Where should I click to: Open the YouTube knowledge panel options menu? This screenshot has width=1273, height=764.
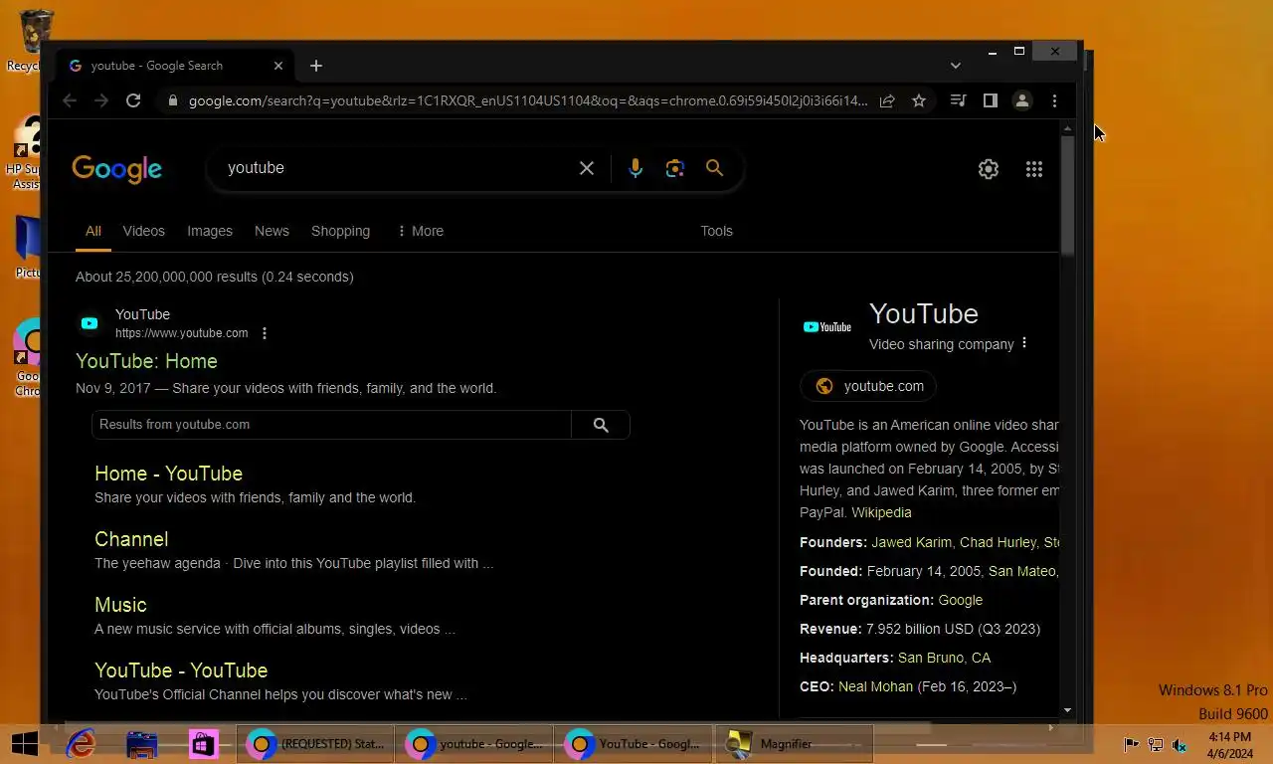click(1024, 343)
